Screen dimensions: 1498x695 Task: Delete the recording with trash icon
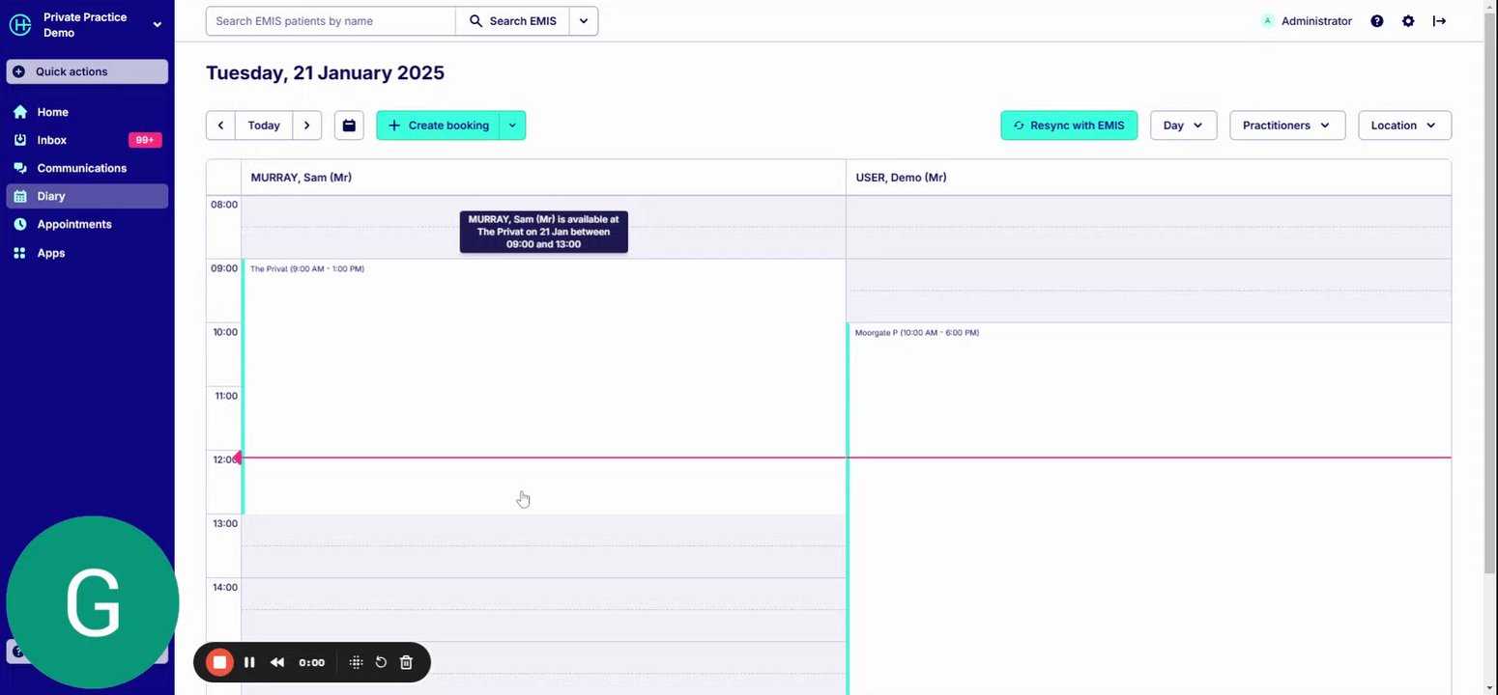tap(406, 662)
